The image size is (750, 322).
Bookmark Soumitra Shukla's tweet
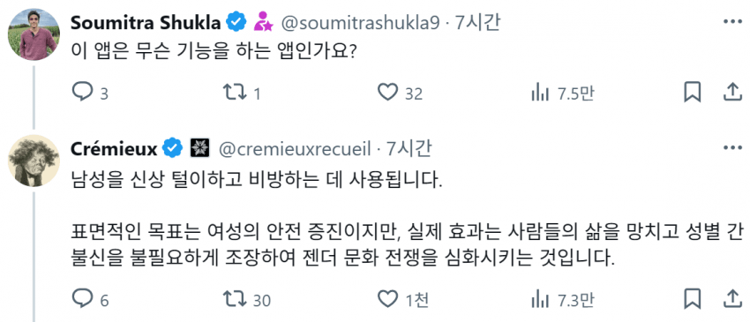tap(692, 93)
